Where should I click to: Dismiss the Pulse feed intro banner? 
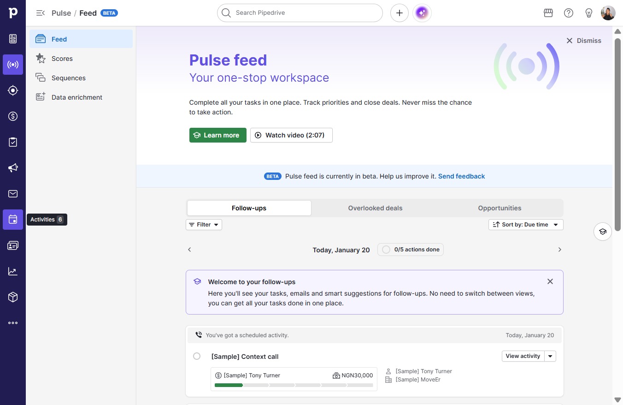[584, 41]
